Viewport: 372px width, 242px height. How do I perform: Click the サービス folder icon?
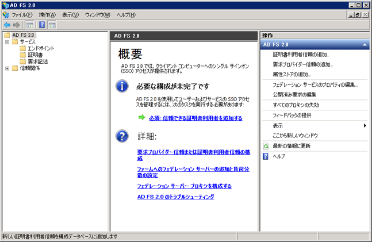pyautogui.click(x=15, y=42)
